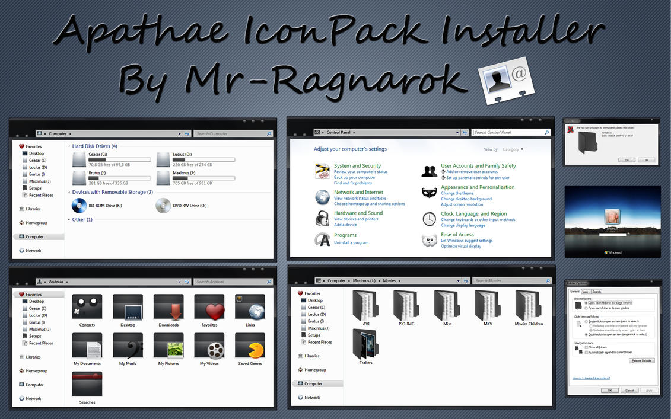Click the Hardware and Sound headset icon

[x=322, y=218]
